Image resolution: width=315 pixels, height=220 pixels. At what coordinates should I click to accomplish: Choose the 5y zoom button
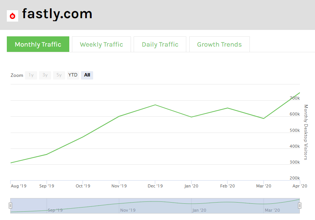(x=59, y=75)
